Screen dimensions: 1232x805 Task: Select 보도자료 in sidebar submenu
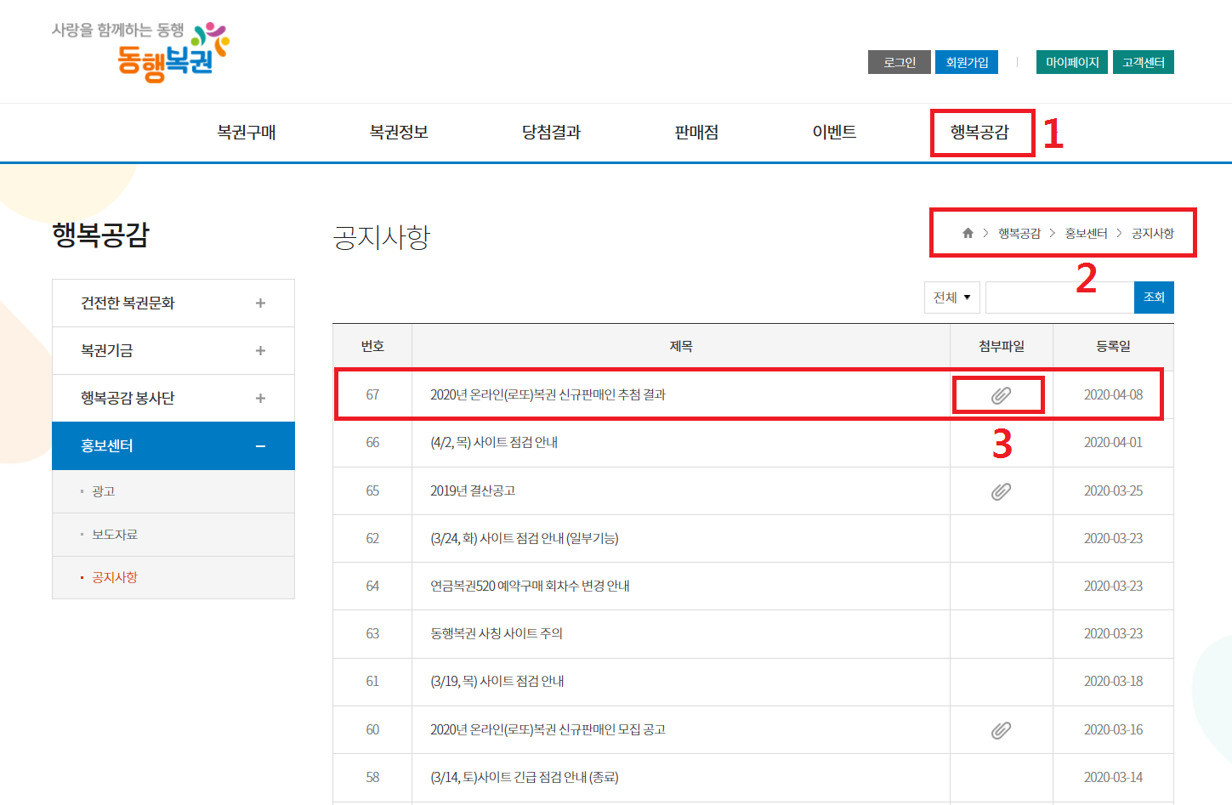[x=115, y=535]
